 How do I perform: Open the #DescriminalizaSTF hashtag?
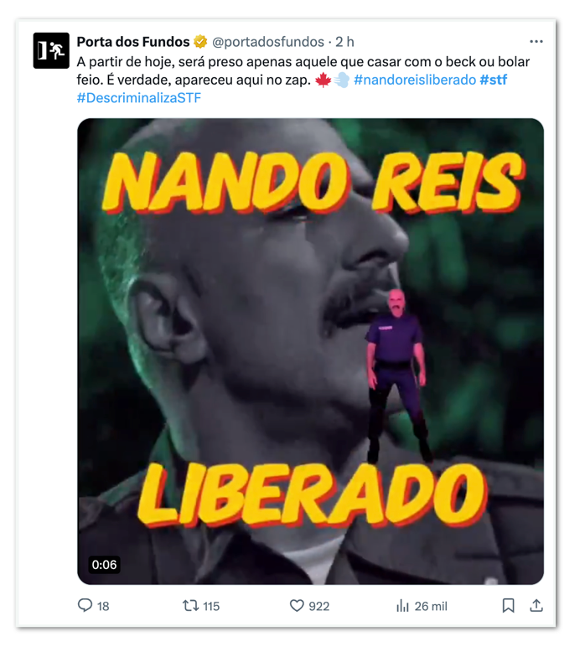coord(139,98)
